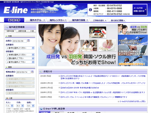The width and height of the screenshot is (151, 113).
Task: Click the Gourmet food thumbnail
Action: (98, 32)
